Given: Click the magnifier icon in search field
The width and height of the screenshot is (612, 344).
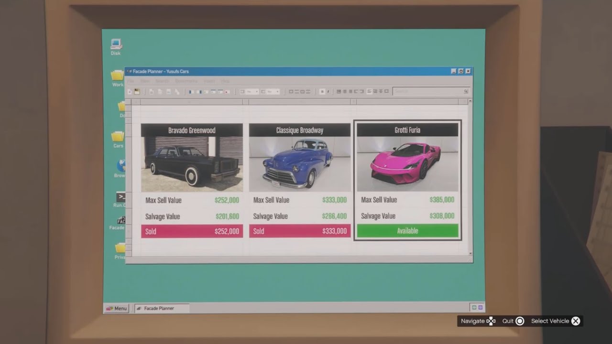Looking at the screenshot, I should [x=465, y=91].
